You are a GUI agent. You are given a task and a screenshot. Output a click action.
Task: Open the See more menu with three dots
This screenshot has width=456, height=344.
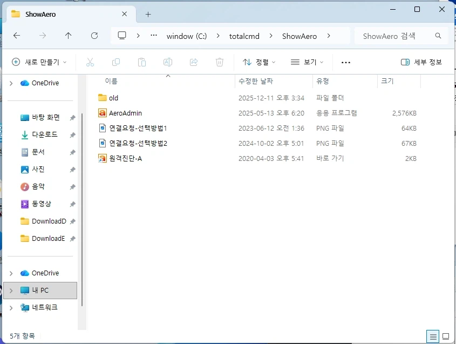[345, 62]
